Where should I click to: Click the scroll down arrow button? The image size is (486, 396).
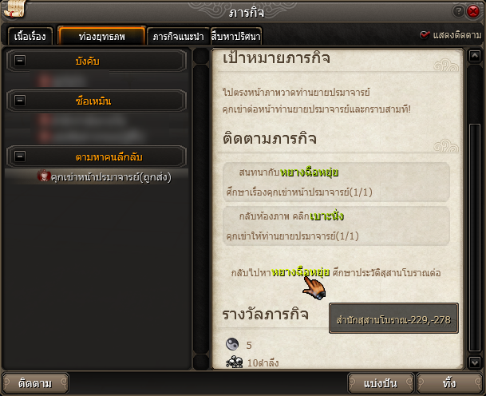pos(475,362)
